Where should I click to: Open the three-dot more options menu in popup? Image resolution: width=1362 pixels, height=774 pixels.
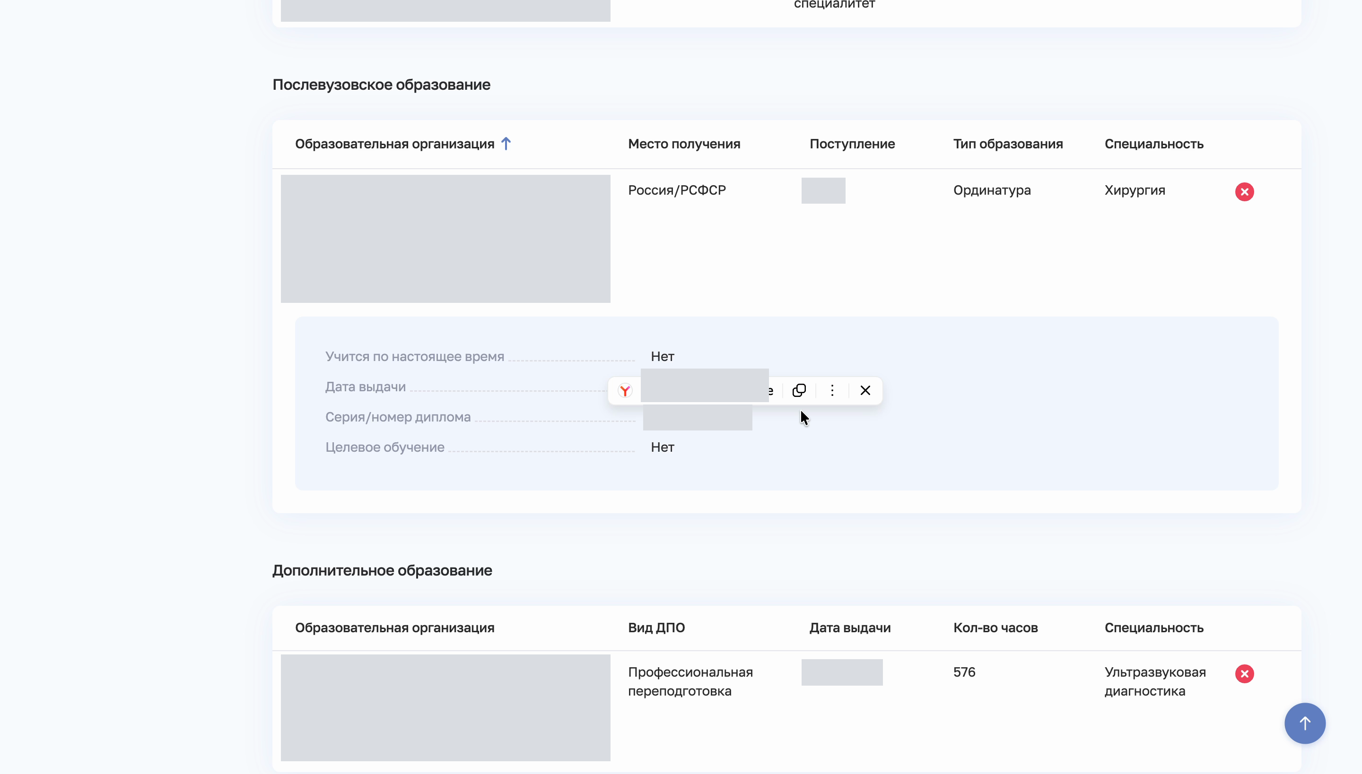(x=832, y=391)
